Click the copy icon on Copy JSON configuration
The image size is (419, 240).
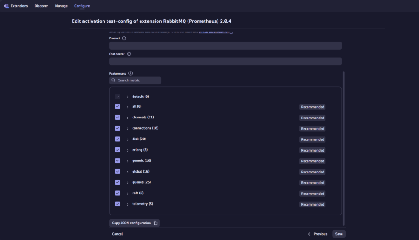155,223
